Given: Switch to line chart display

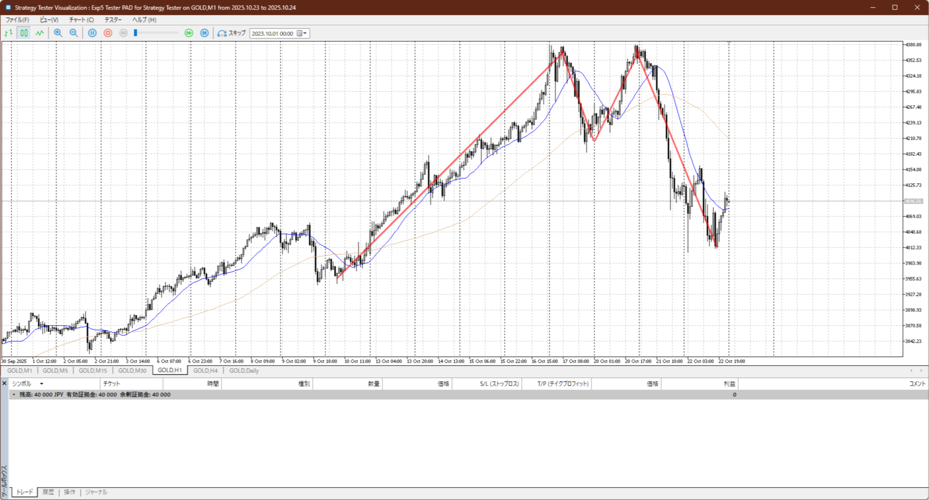Looking at the screenshot, I should (39, 33).
